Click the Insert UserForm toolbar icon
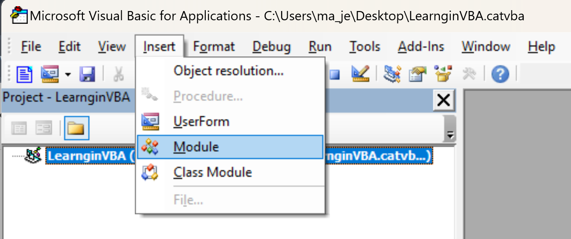 [49, 74]
